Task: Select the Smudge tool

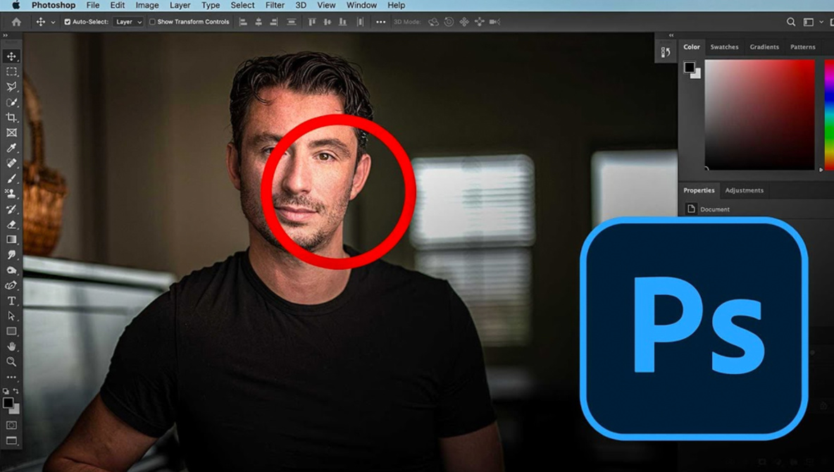Action: (x=11, y=255)
